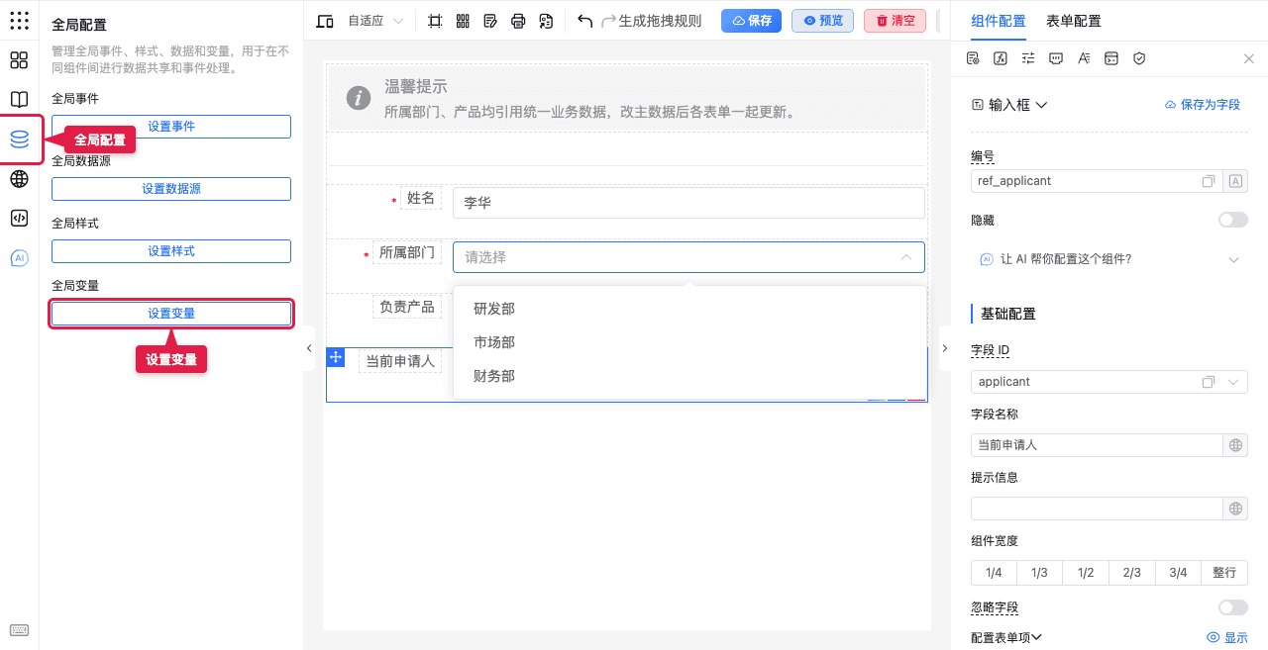Click the red 清空 button
The image size is (1268, 650).
point(895,21)
